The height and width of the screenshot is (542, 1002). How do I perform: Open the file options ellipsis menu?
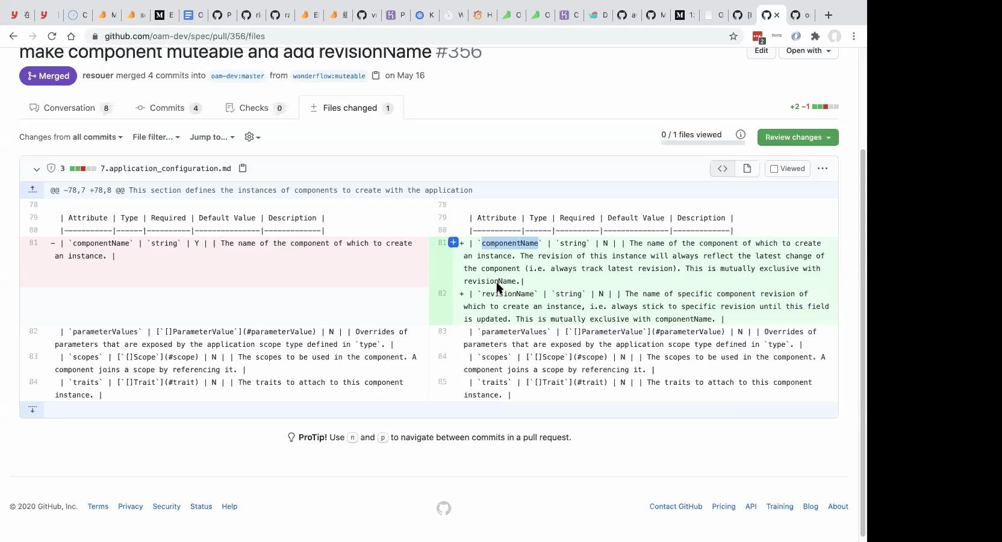click(823, 169)
